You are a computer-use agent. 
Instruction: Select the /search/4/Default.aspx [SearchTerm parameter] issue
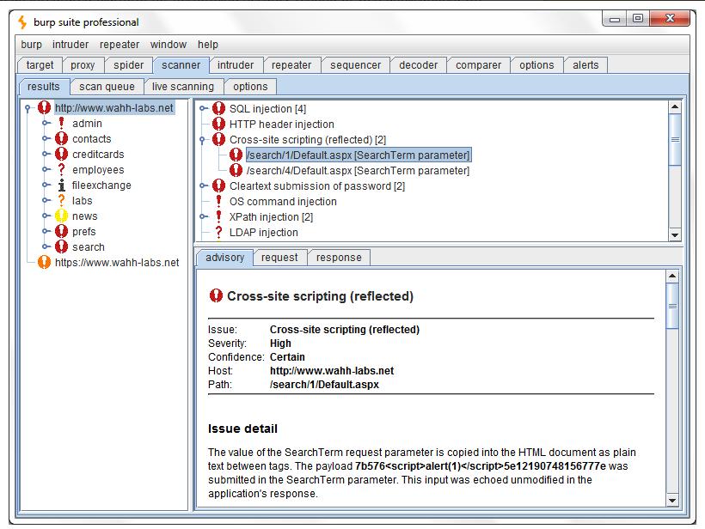(358, 171)
